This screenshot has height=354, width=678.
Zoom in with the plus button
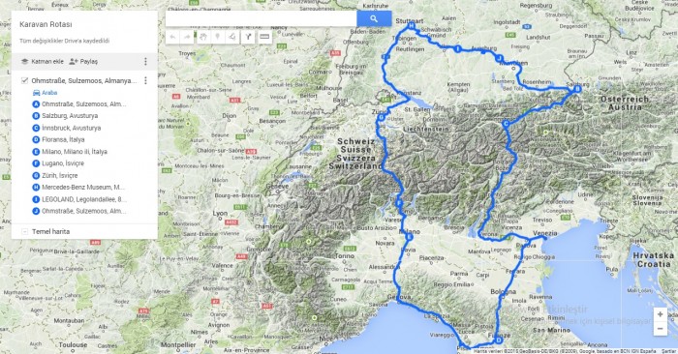(x=660, y=314)
